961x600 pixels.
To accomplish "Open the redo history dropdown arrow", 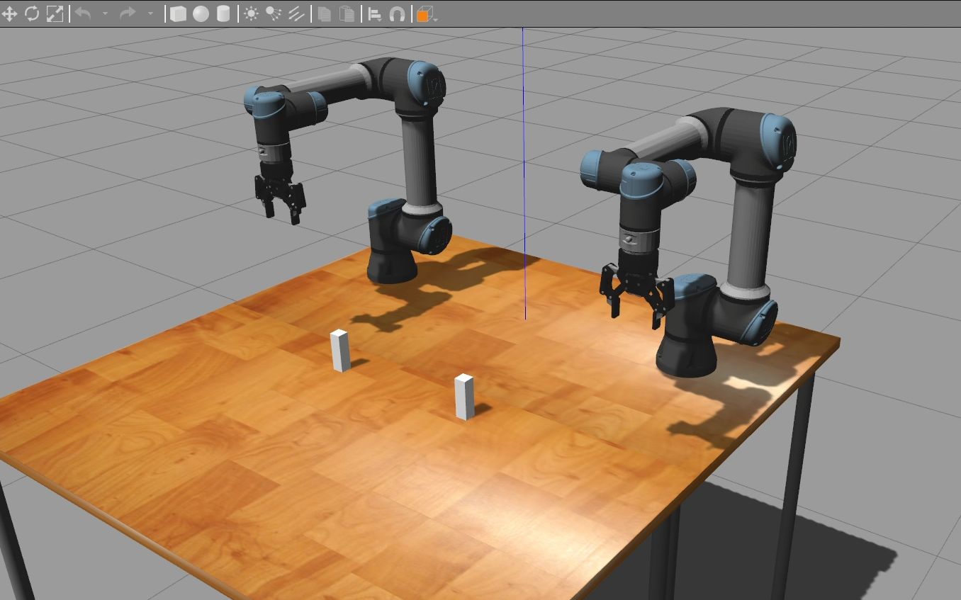I will (150, 14).
